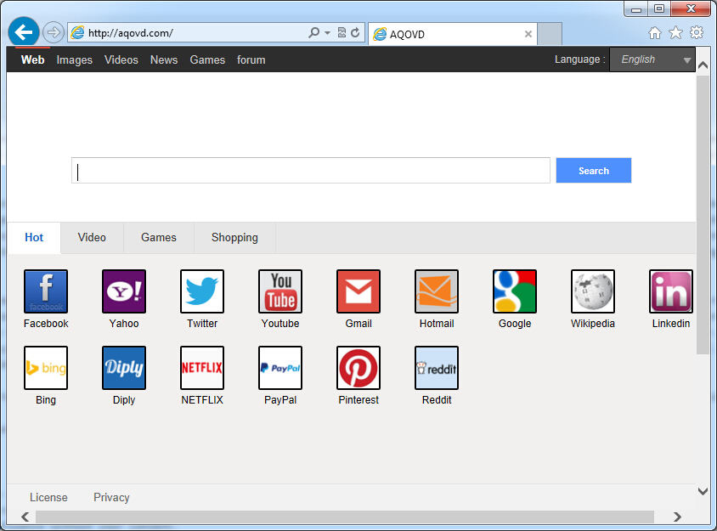Go back with the browser back arrow

[23, 32]
